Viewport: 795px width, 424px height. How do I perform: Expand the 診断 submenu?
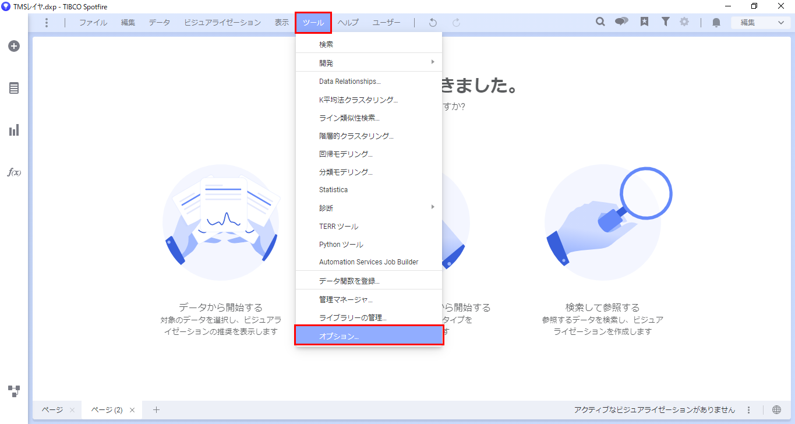coord(368,208)
